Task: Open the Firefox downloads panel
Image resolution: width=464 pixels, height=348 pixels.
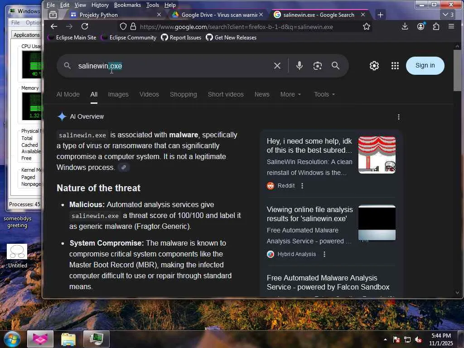Action: click(x=405, y=27)
